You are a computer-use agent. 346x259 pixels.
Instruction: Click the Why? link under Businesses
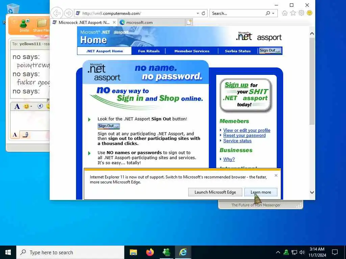229,159
